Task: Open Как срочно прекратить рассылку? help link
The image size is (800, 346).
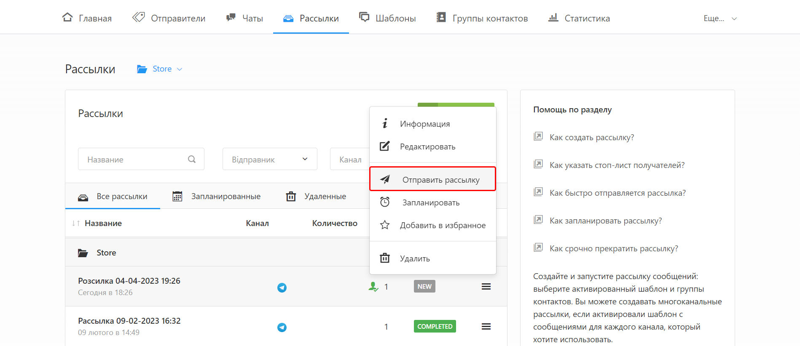Action: (614, 248)
